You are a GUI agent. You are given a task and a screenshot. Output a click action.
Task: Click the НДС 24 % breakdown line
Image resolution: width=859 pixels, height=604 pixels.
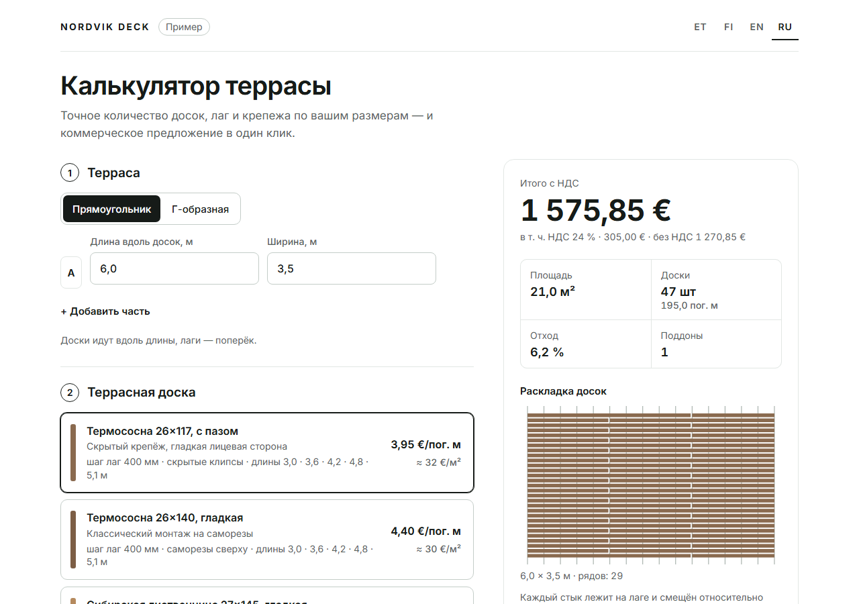tap(633, 237)
